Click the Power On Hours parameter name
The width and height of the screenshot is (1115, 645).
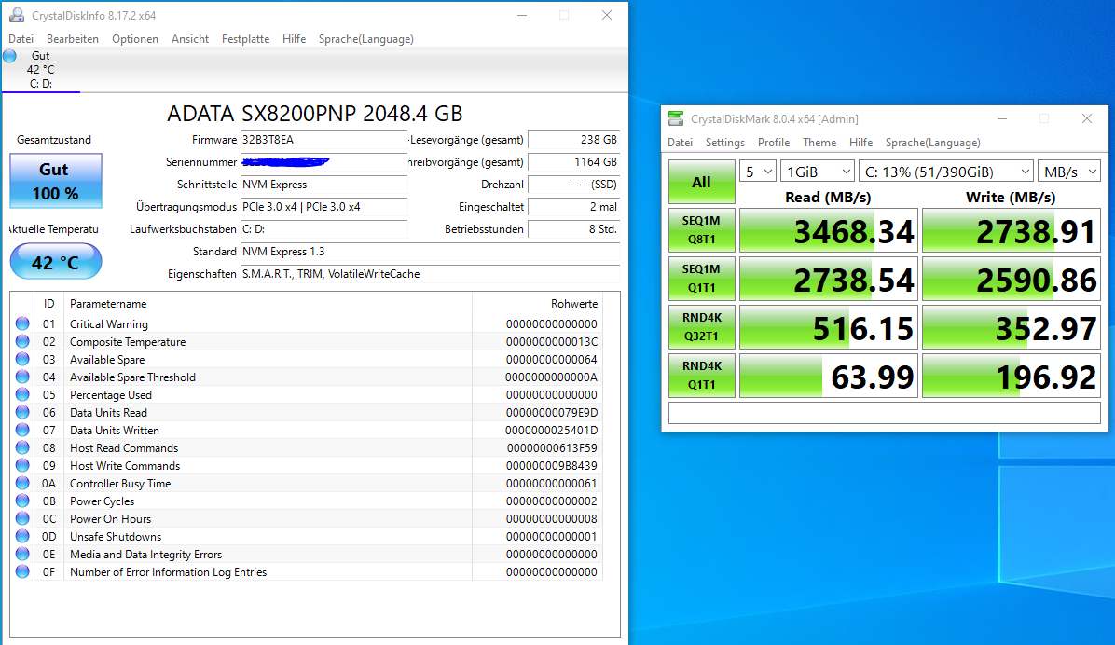click(x=110, y=518)
